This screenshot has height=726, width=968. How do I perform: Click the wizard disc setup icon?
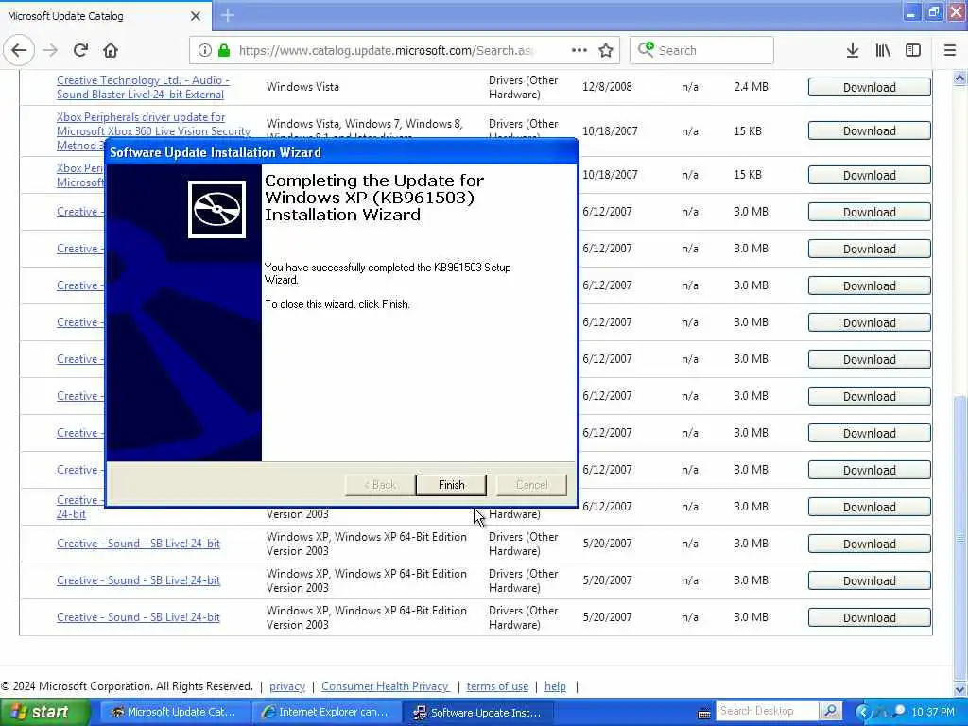(x=216, y=209)
